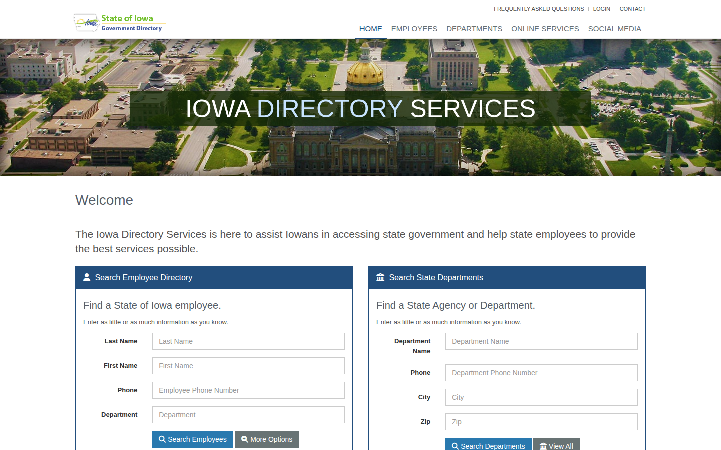Open the EMPLOYEES menu
The height and width of the screenshot is (450, 721).
coord(414,29)
